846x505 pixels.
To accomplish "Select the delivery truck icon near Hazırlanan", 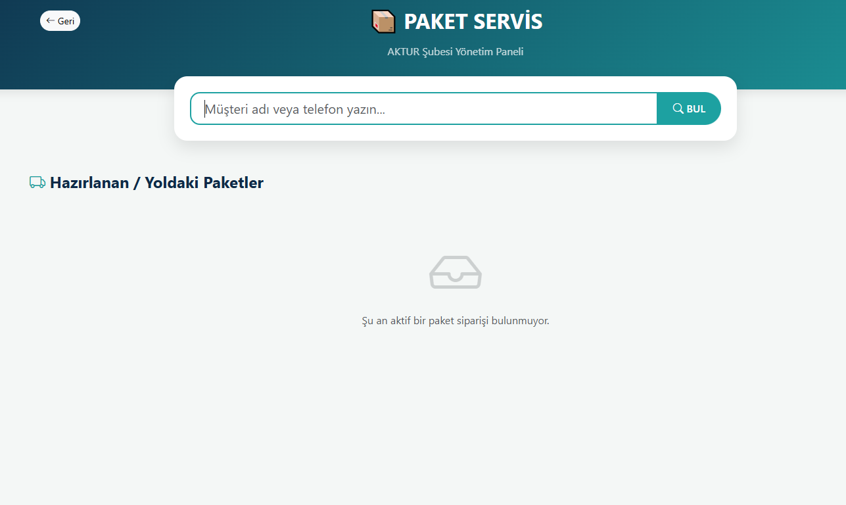I will [x=37, y=182].
